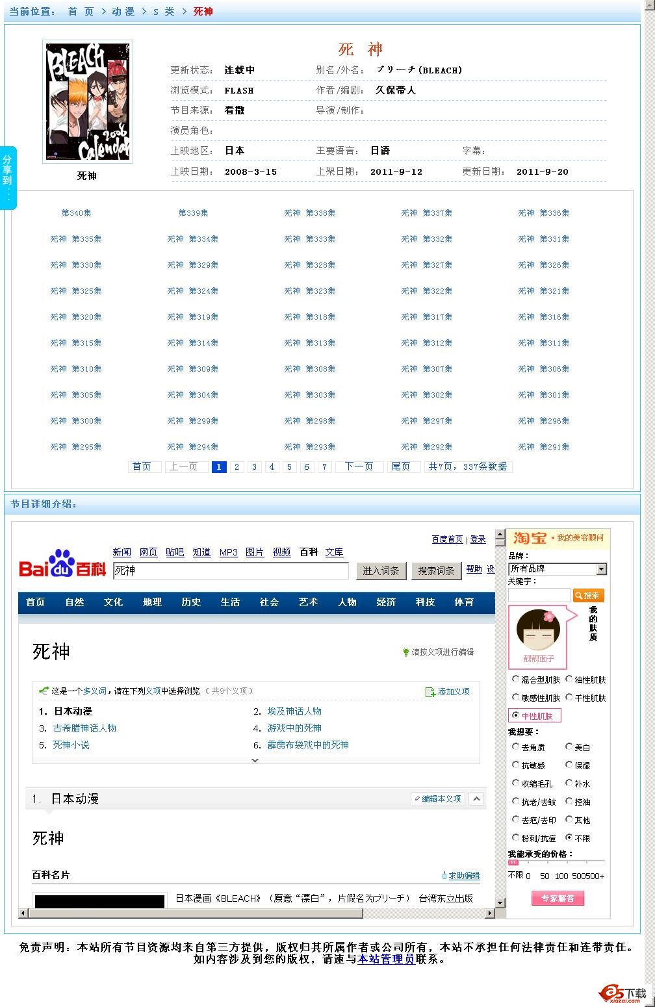This screenshot has height=1007, width=655.
Task: Choose 补水 radio option
Action: [569, 783]
